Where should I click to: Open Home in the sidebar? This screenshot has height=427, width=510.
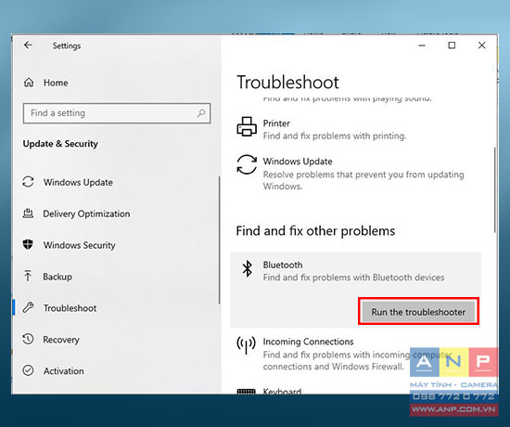[x=56, y=83]
